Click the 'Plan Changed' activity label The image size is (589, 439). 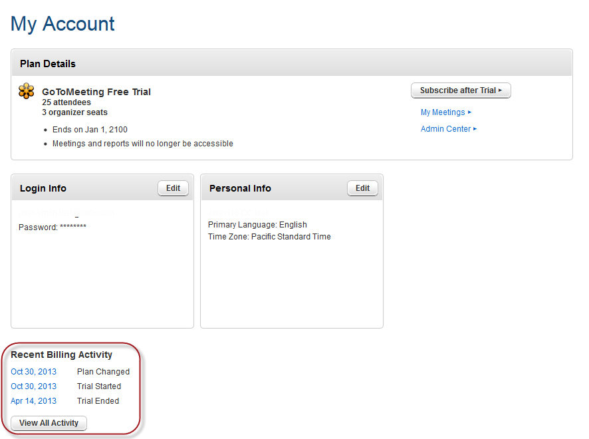coord(103,372)
